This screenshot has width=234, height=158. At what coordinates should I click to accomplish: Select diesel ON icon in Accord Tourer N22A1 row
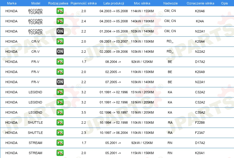(60, 31)
